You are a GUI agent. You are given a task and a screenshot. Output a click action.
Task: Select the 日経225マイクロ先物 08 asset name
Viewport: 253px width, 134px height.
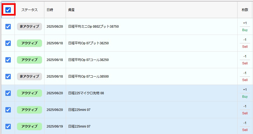point(86,93)
